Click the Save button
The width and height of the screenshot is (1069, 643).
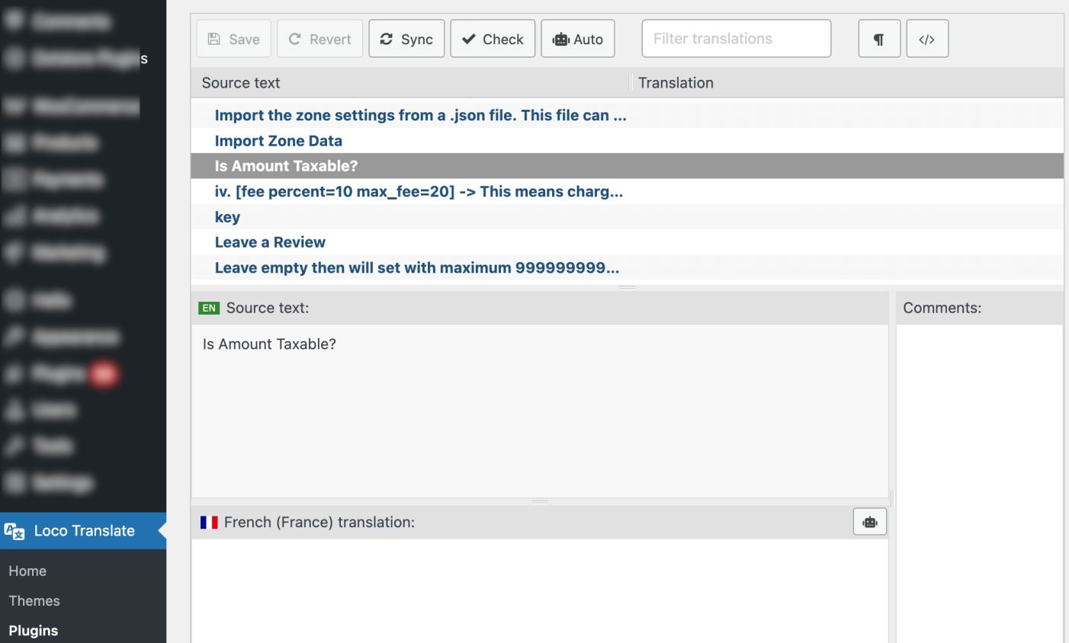pos(234,39)
